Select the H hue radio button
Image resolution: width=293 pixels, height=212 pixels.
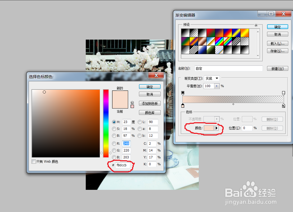click(x=114, y=122)
